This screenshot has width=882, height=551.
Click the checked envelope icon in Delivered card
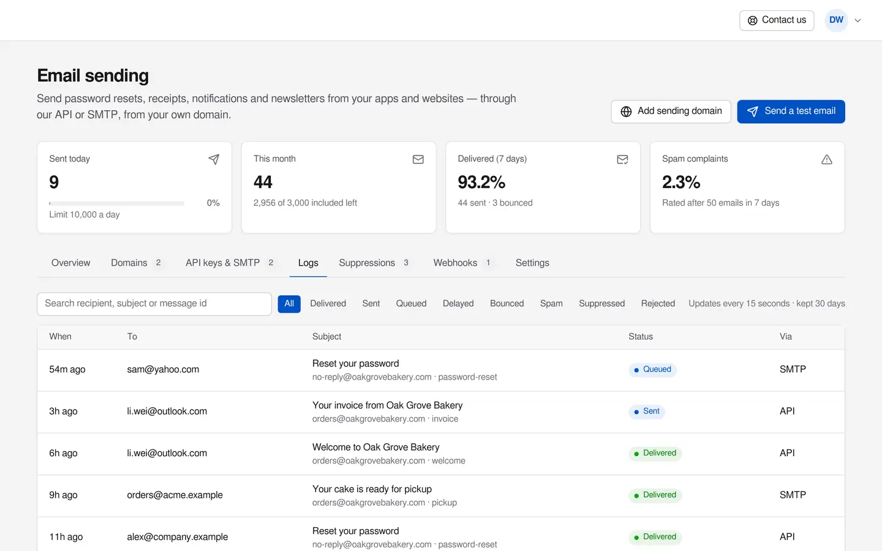coord(622,159)
